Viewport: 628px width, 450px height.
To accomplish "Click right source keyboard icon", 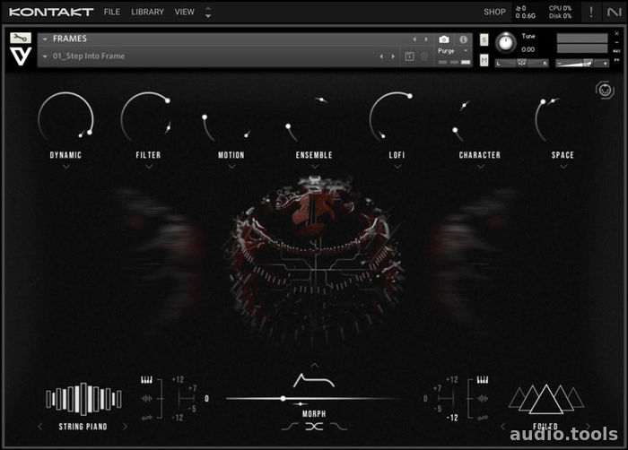I will tap(483, 379).
